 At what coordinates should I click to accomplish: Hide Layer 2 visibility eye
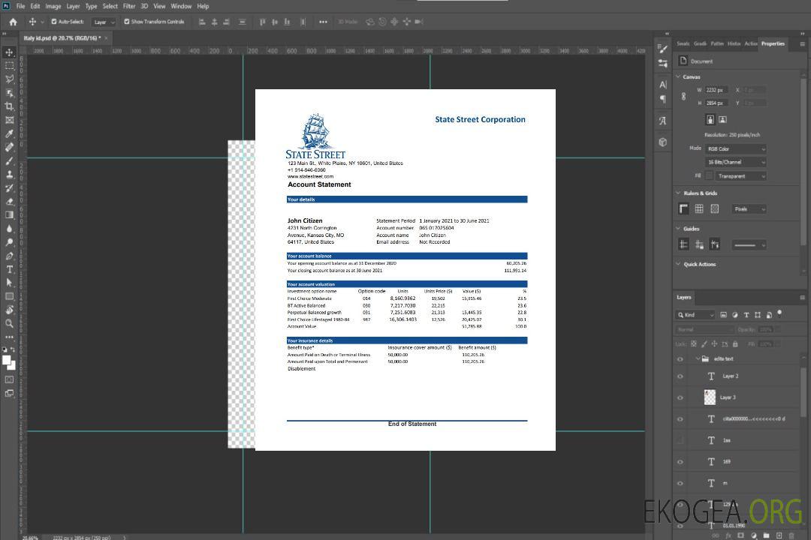pos(680,376)
